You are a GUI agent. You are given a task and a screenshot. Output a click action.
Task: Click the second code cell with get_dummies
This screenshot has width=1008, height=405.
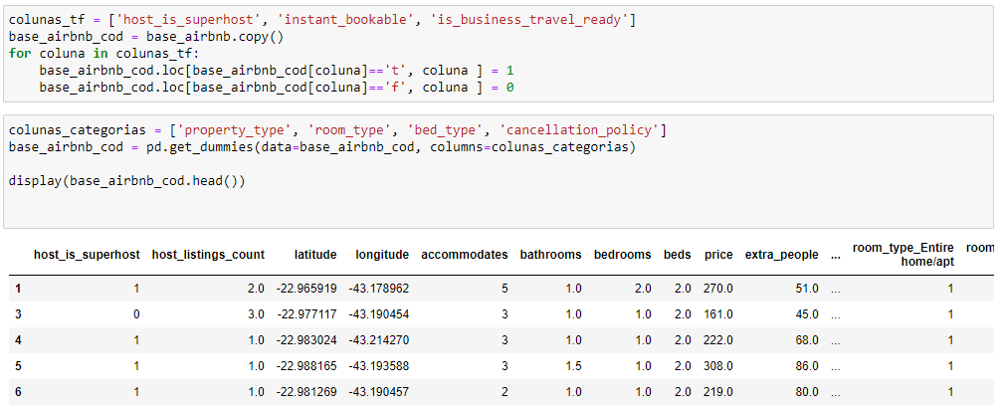[x=499, y=171]
